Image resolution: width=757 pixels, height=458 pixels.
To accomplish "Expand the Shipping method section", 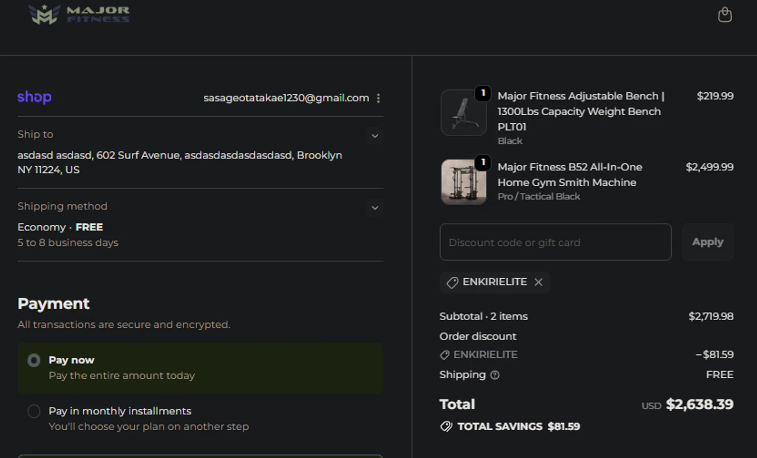I will [x=375, y=208].
